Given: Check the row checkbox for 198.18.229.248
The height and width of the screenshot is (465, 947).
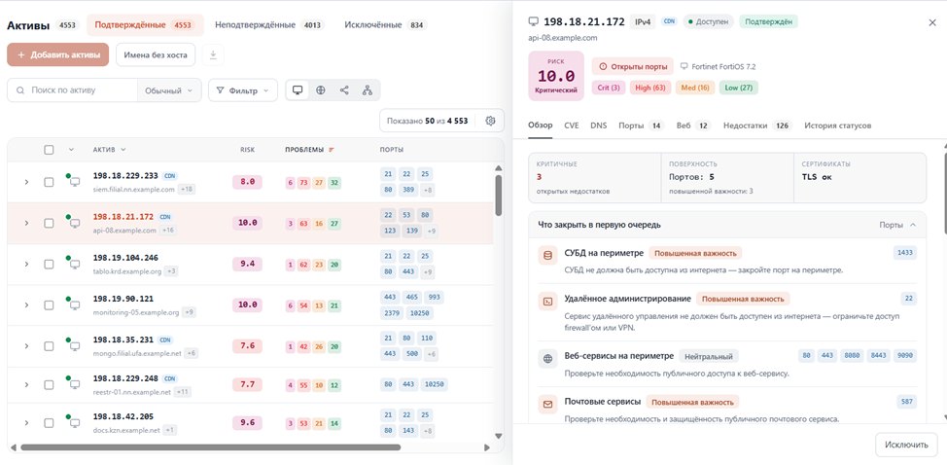Looking at the screenshot, I should click(49, 384).
